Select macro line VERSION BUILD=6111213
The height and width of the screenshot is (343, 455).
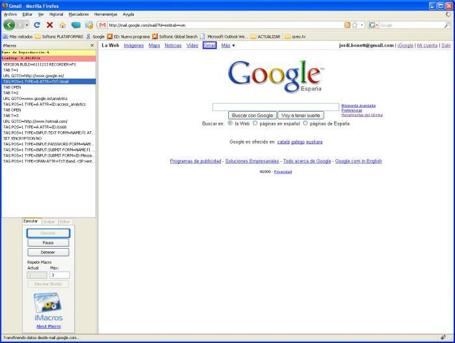[x=49, y=64]
